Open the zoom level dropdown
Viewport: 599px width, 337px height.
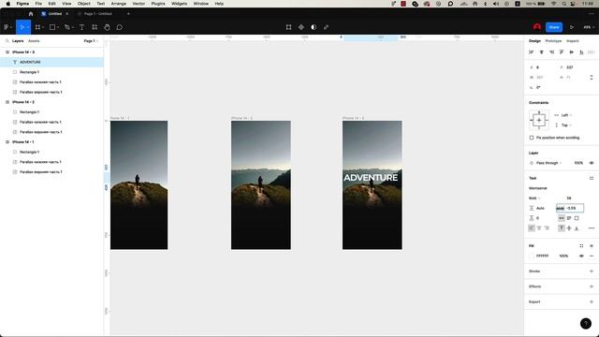(x=588, y=27)
